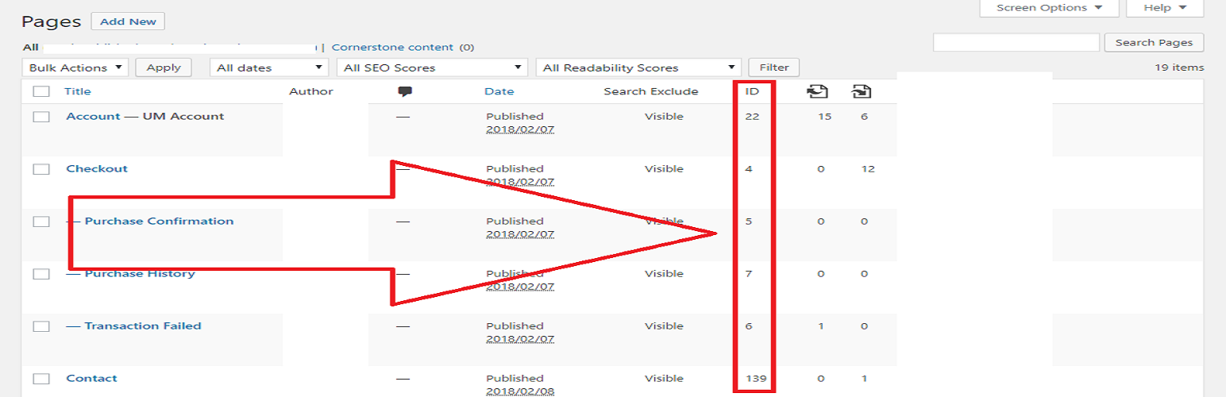Viewport: 1226px width, 397px height.
Task: Open the Purchase History page link
Action: coord(140,274)
